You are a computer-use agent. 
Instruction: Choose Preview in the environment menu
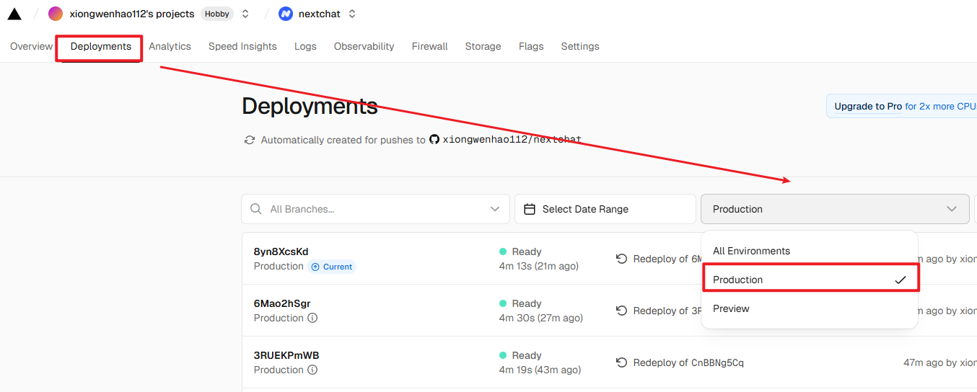810,308
